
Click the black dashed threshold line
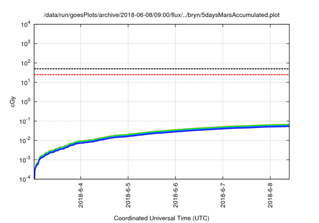161,69
